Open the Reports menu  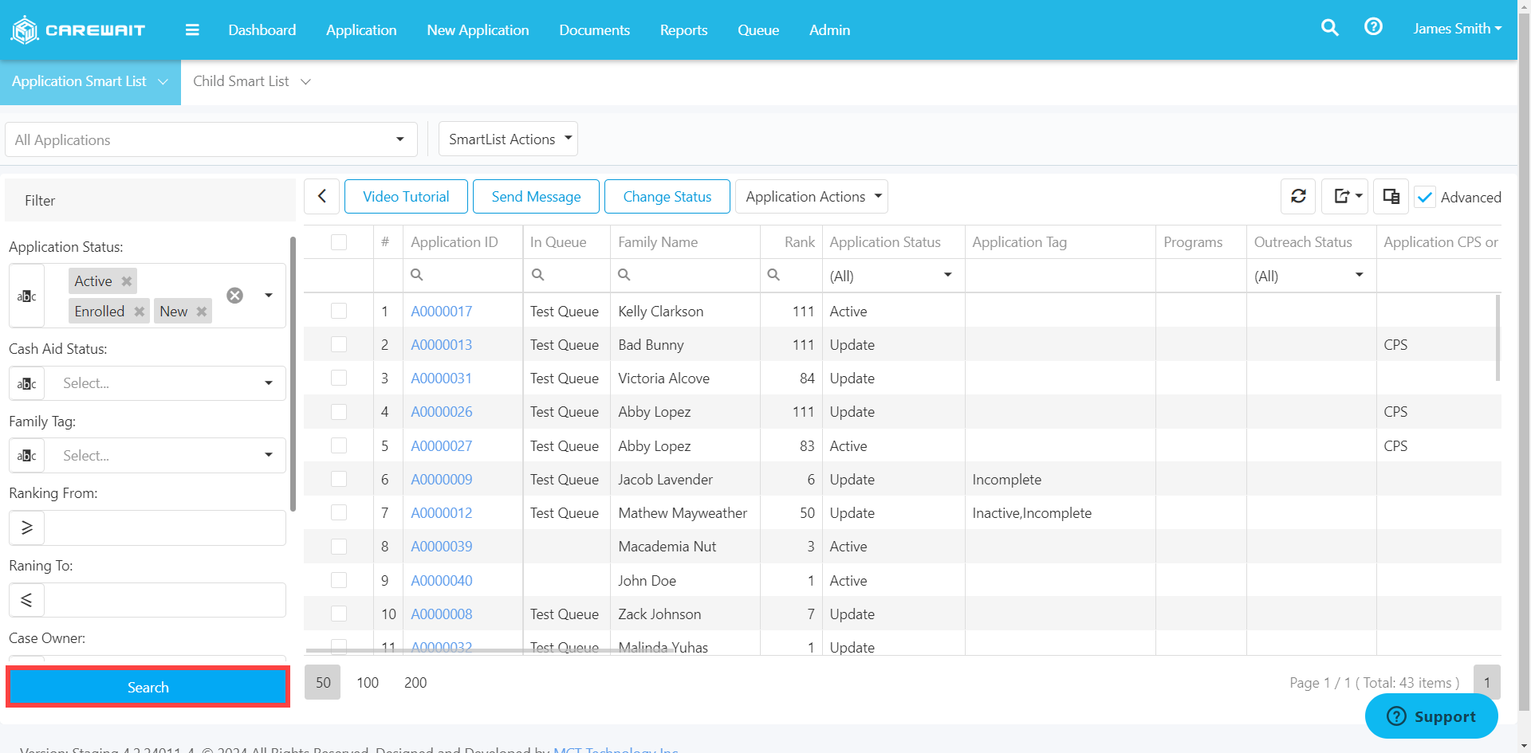coord(683,29)
